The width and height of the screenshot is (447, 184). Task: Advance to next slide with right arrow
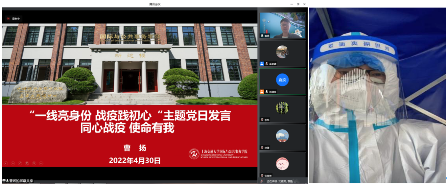coord(12,163)
